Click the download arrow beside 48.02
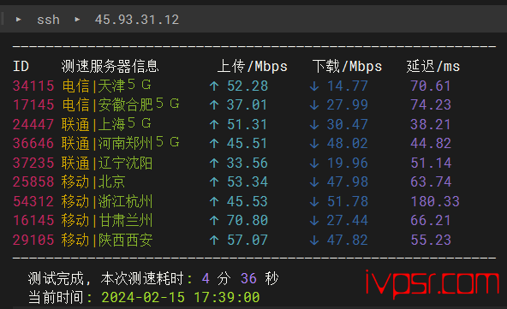 (314, 144)
